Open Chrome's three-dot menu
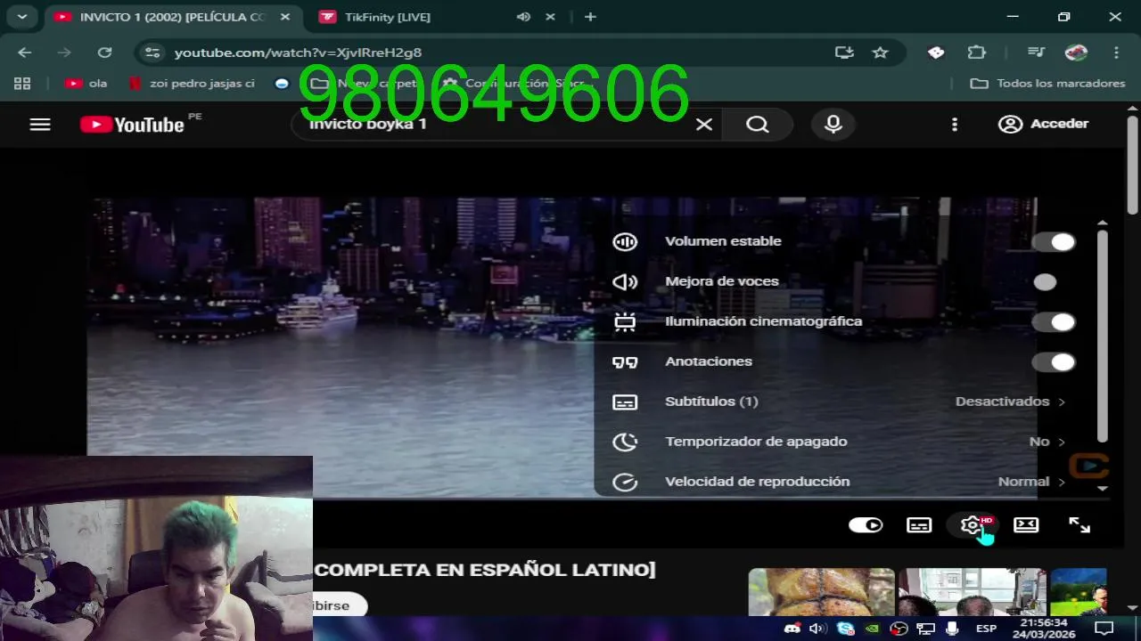Viewport: 1141px width, 641px height. 1116,53
